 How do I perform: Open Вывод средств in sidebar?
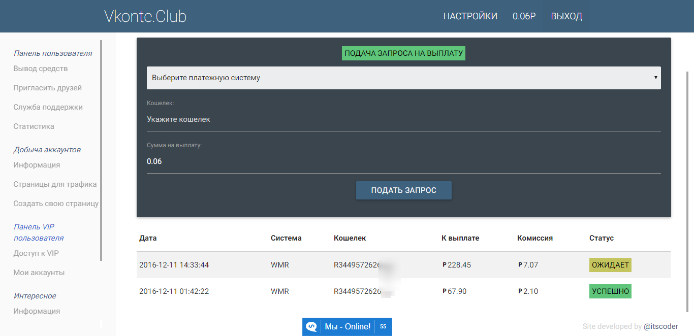[41, 69]
